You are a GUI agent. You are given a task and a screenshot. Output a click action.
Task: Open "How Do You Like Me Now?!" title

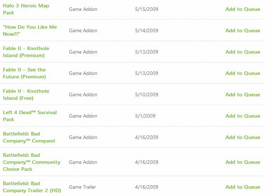(30, 30)
